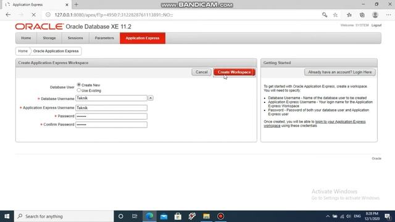The width and height of the screenshot is (395, 222).
Task: Open the Windows Start menu
Action: click(7, 216)
